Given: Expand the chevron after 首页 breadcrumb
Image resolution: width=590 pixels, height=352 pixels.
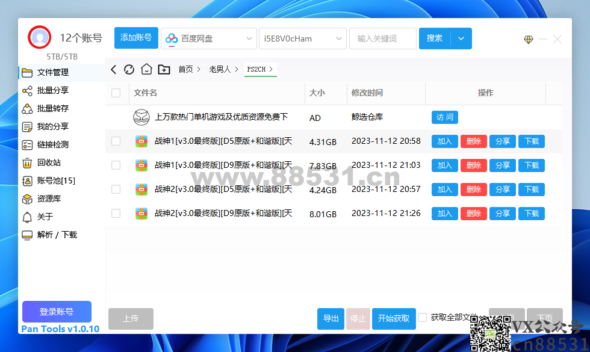Looking at the screenshot, I should click(199, 69).
